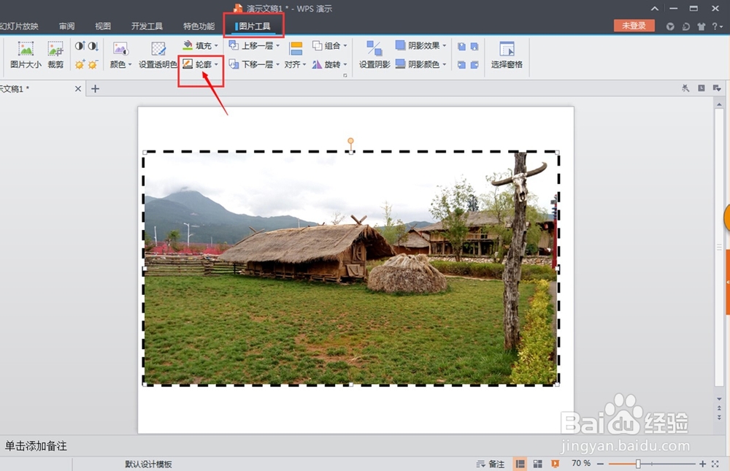Open the 旋转 rotate dropdown

pyautogui.click(x=330, y=64)
